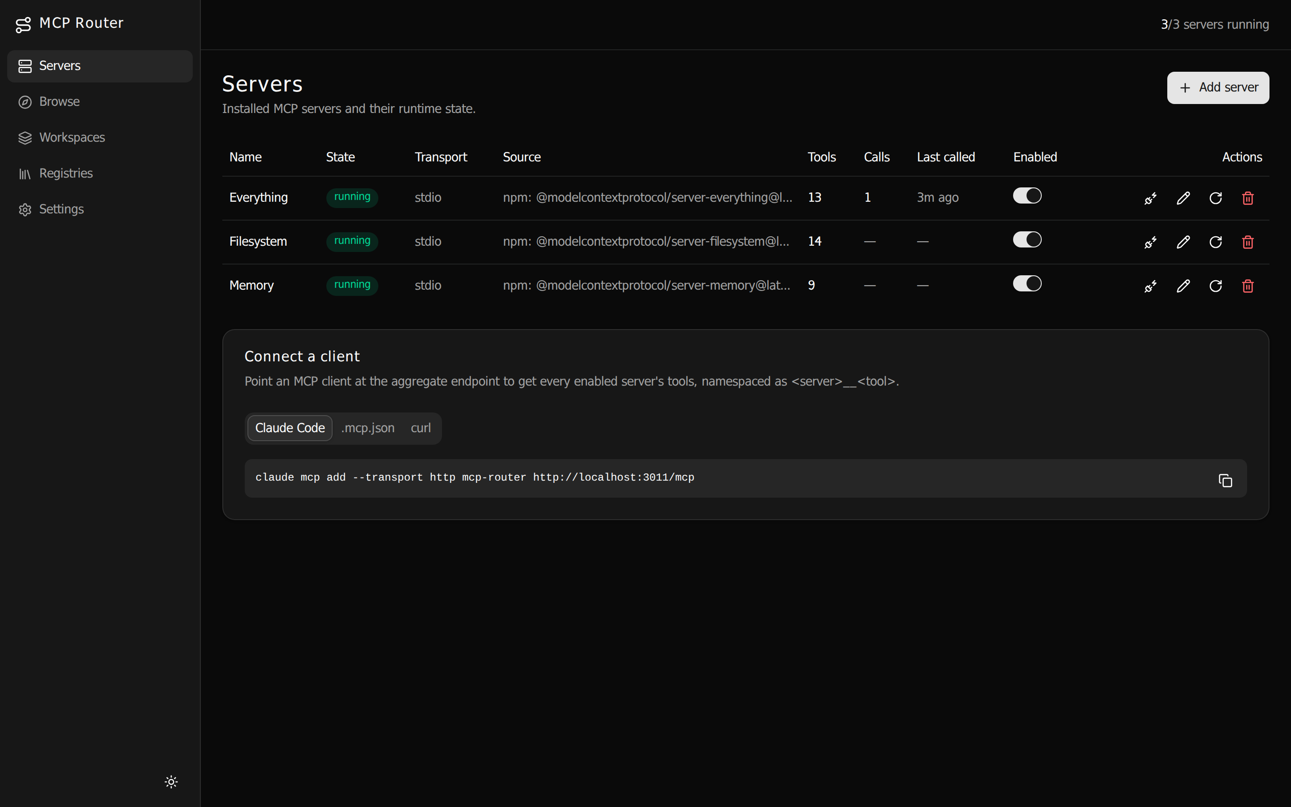Restart the Memory server
This screenshot has width=1291, height=807.
pos(1216,286)
